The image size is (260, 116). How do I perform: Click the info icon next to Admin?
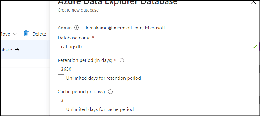pyautogui.click(x=76, y=28)
